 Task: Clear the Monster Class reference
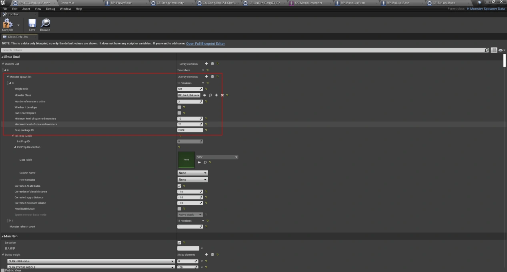[222, 95]
